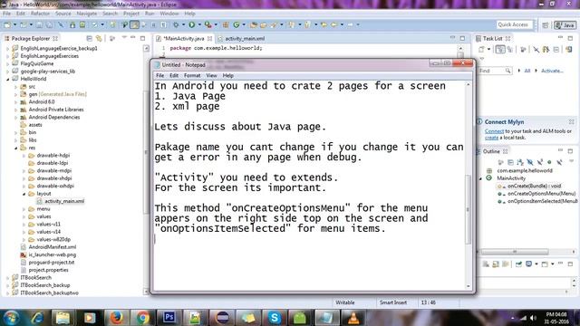This screenshot has height=326, width=580.
Task: Toggle Hide Completed Tasks in Task List
Action: coord(536,49)
